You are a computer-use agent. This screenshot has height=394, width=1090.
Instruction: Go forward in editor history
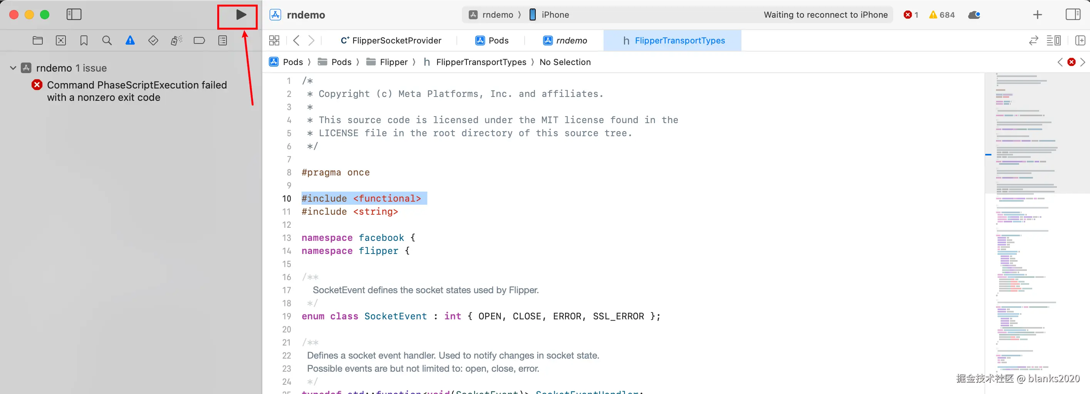coord(312,40)
